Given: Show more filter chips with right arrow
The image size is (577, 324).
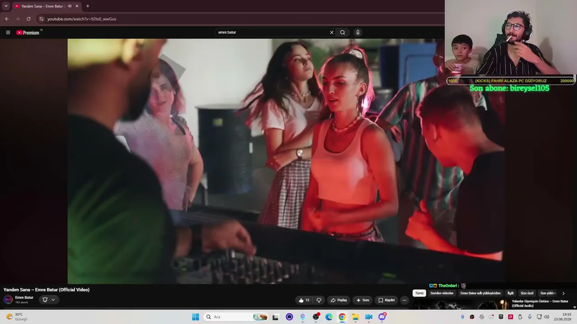Looking at the screenshot, I should pyautogui.click(x=563, y=293).
